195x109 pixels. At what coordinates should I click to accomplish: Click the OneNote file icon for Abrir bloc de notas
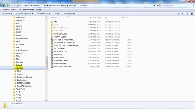52,40
